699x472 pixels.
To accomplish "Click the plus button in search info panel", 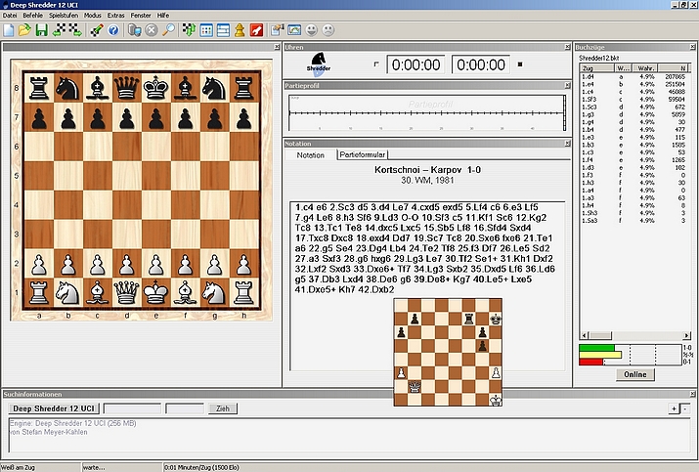I will point(674,408).
